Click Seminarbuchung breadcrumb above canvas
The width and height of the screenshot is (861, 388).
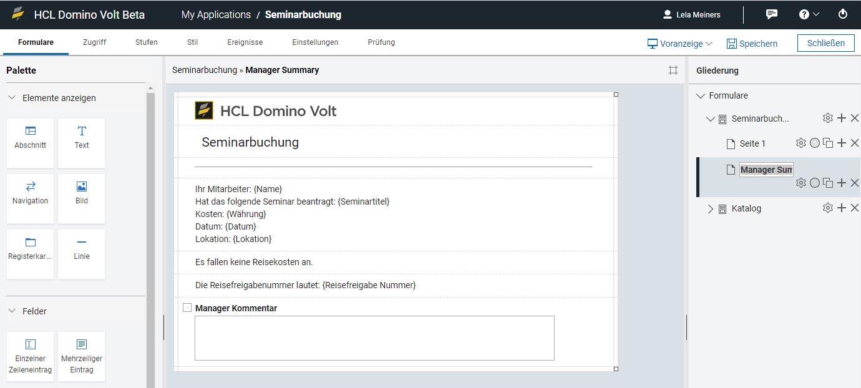(205, 70)
